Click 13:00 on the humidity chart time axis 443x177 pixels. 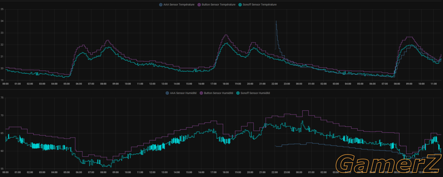click(x=164, y=172)
